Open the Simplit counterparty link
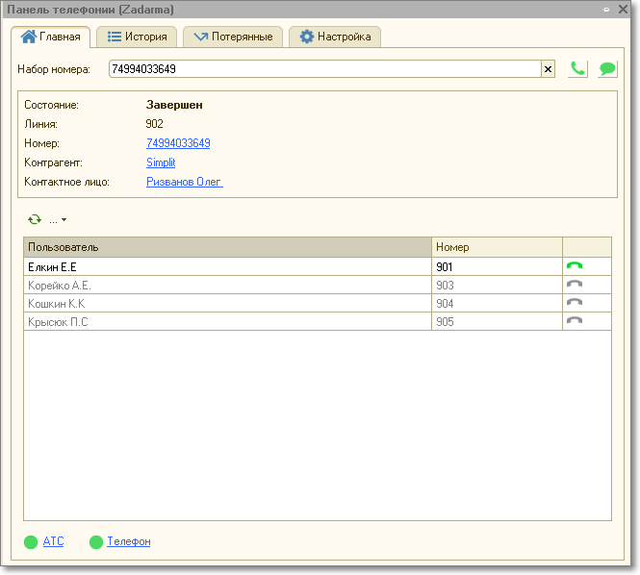640x575 pixels. tap(161, 162)
